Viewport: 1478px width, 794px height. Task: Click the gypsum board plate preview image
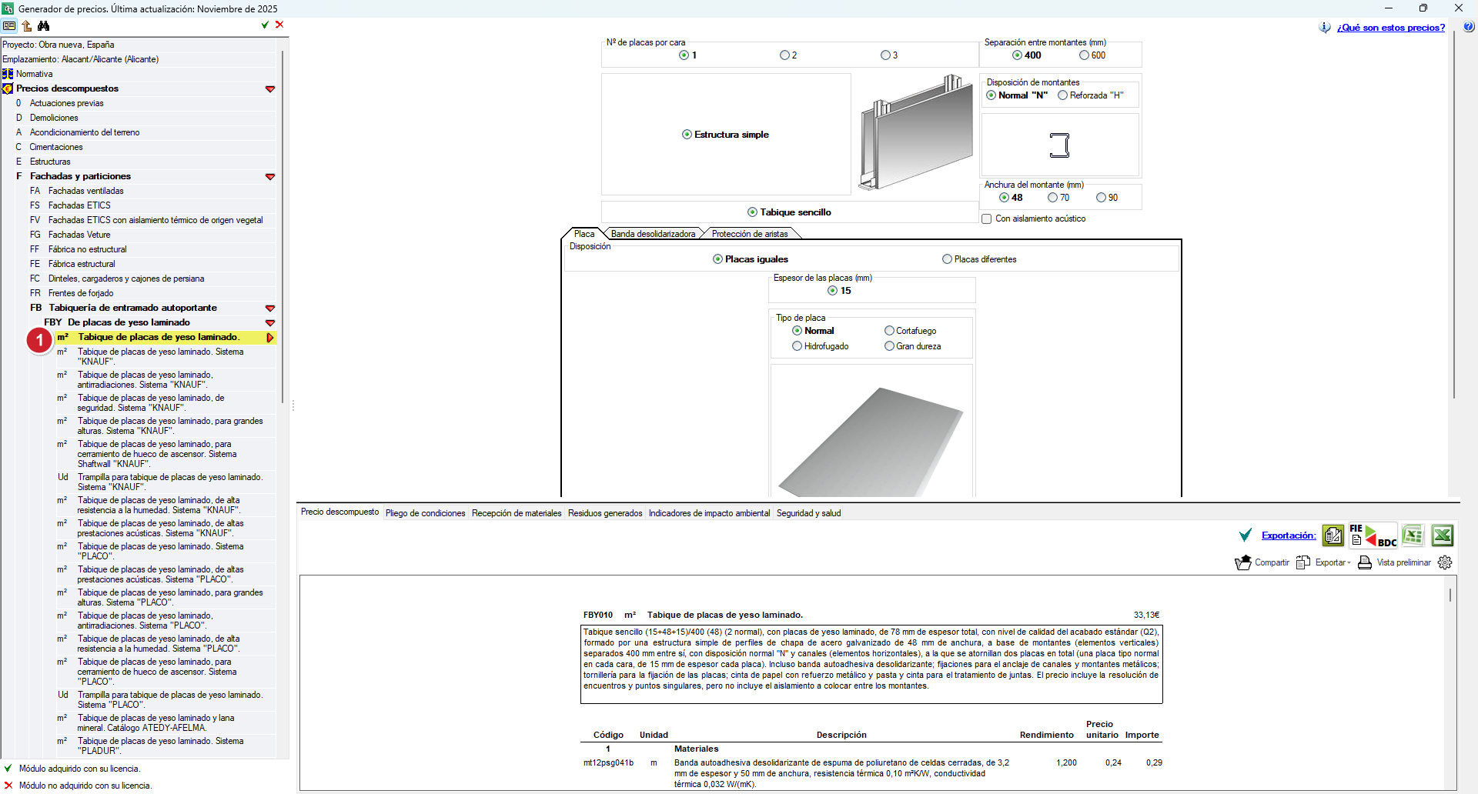point(871,442)
